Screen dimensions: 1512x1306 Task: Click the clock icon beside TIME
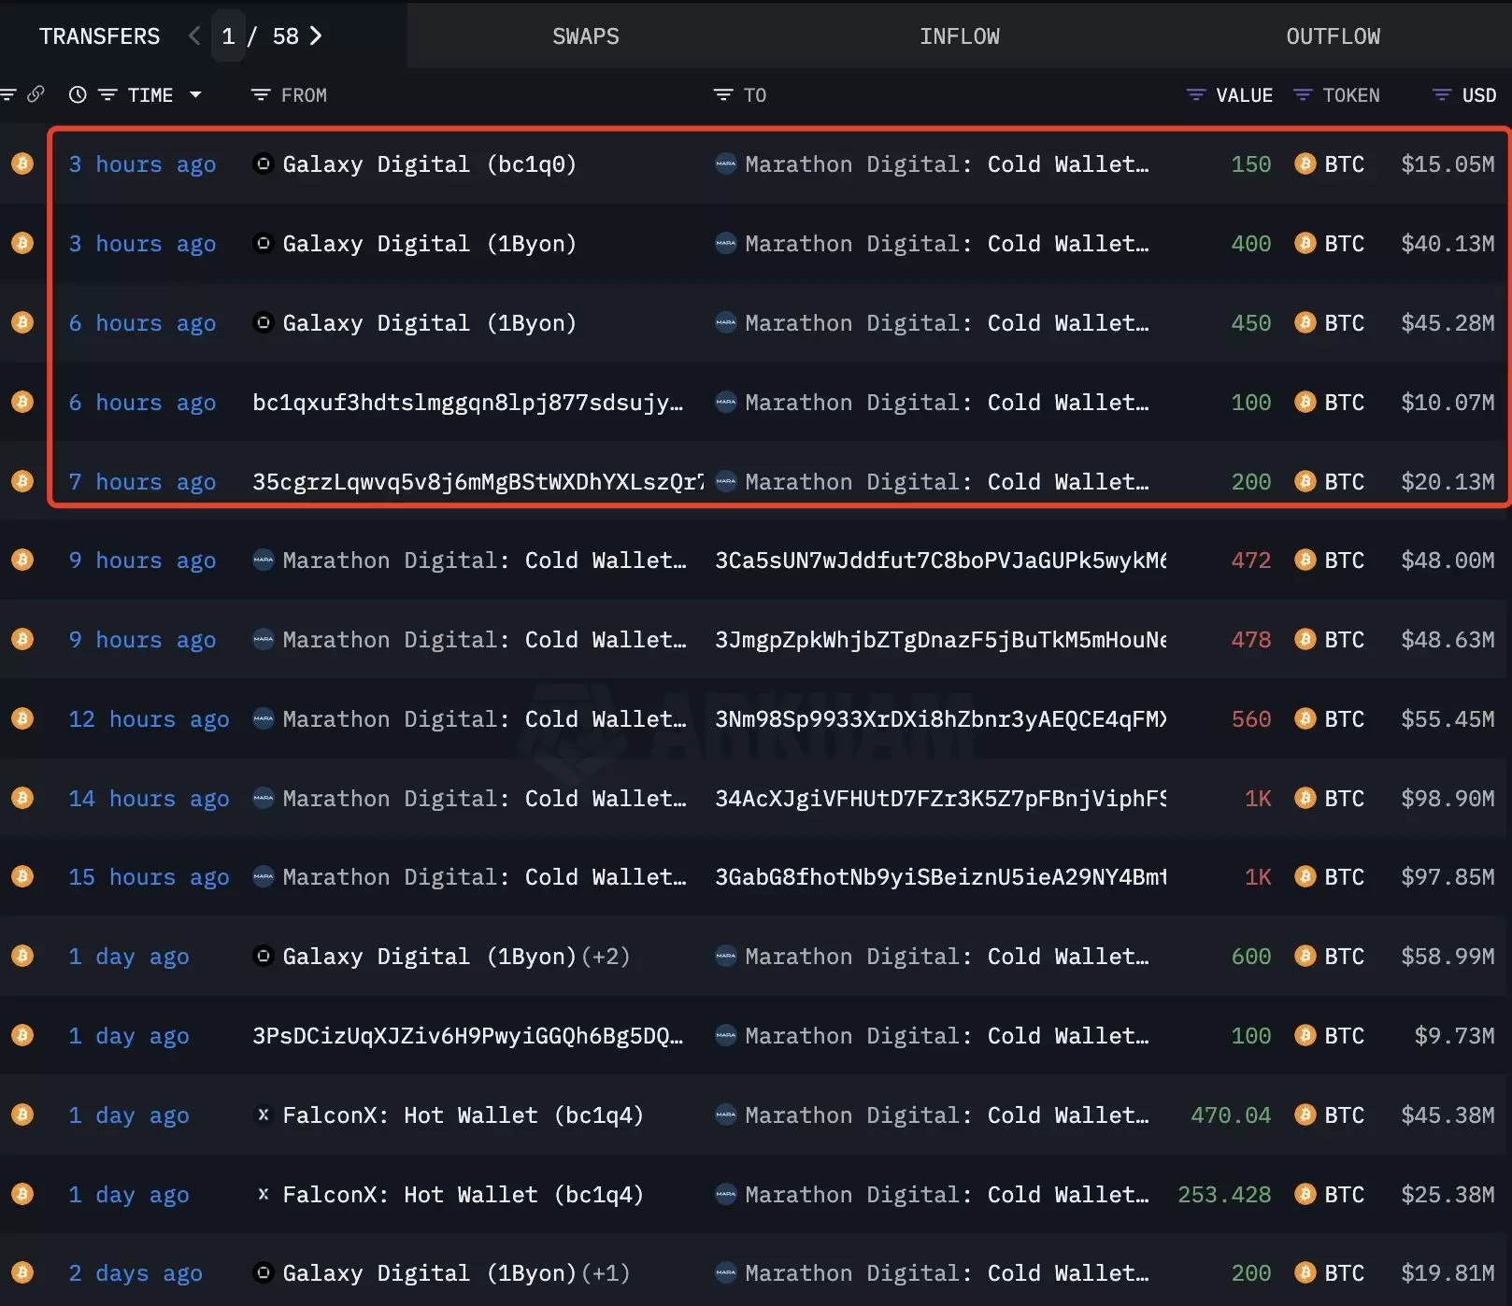tap(78, 94)
